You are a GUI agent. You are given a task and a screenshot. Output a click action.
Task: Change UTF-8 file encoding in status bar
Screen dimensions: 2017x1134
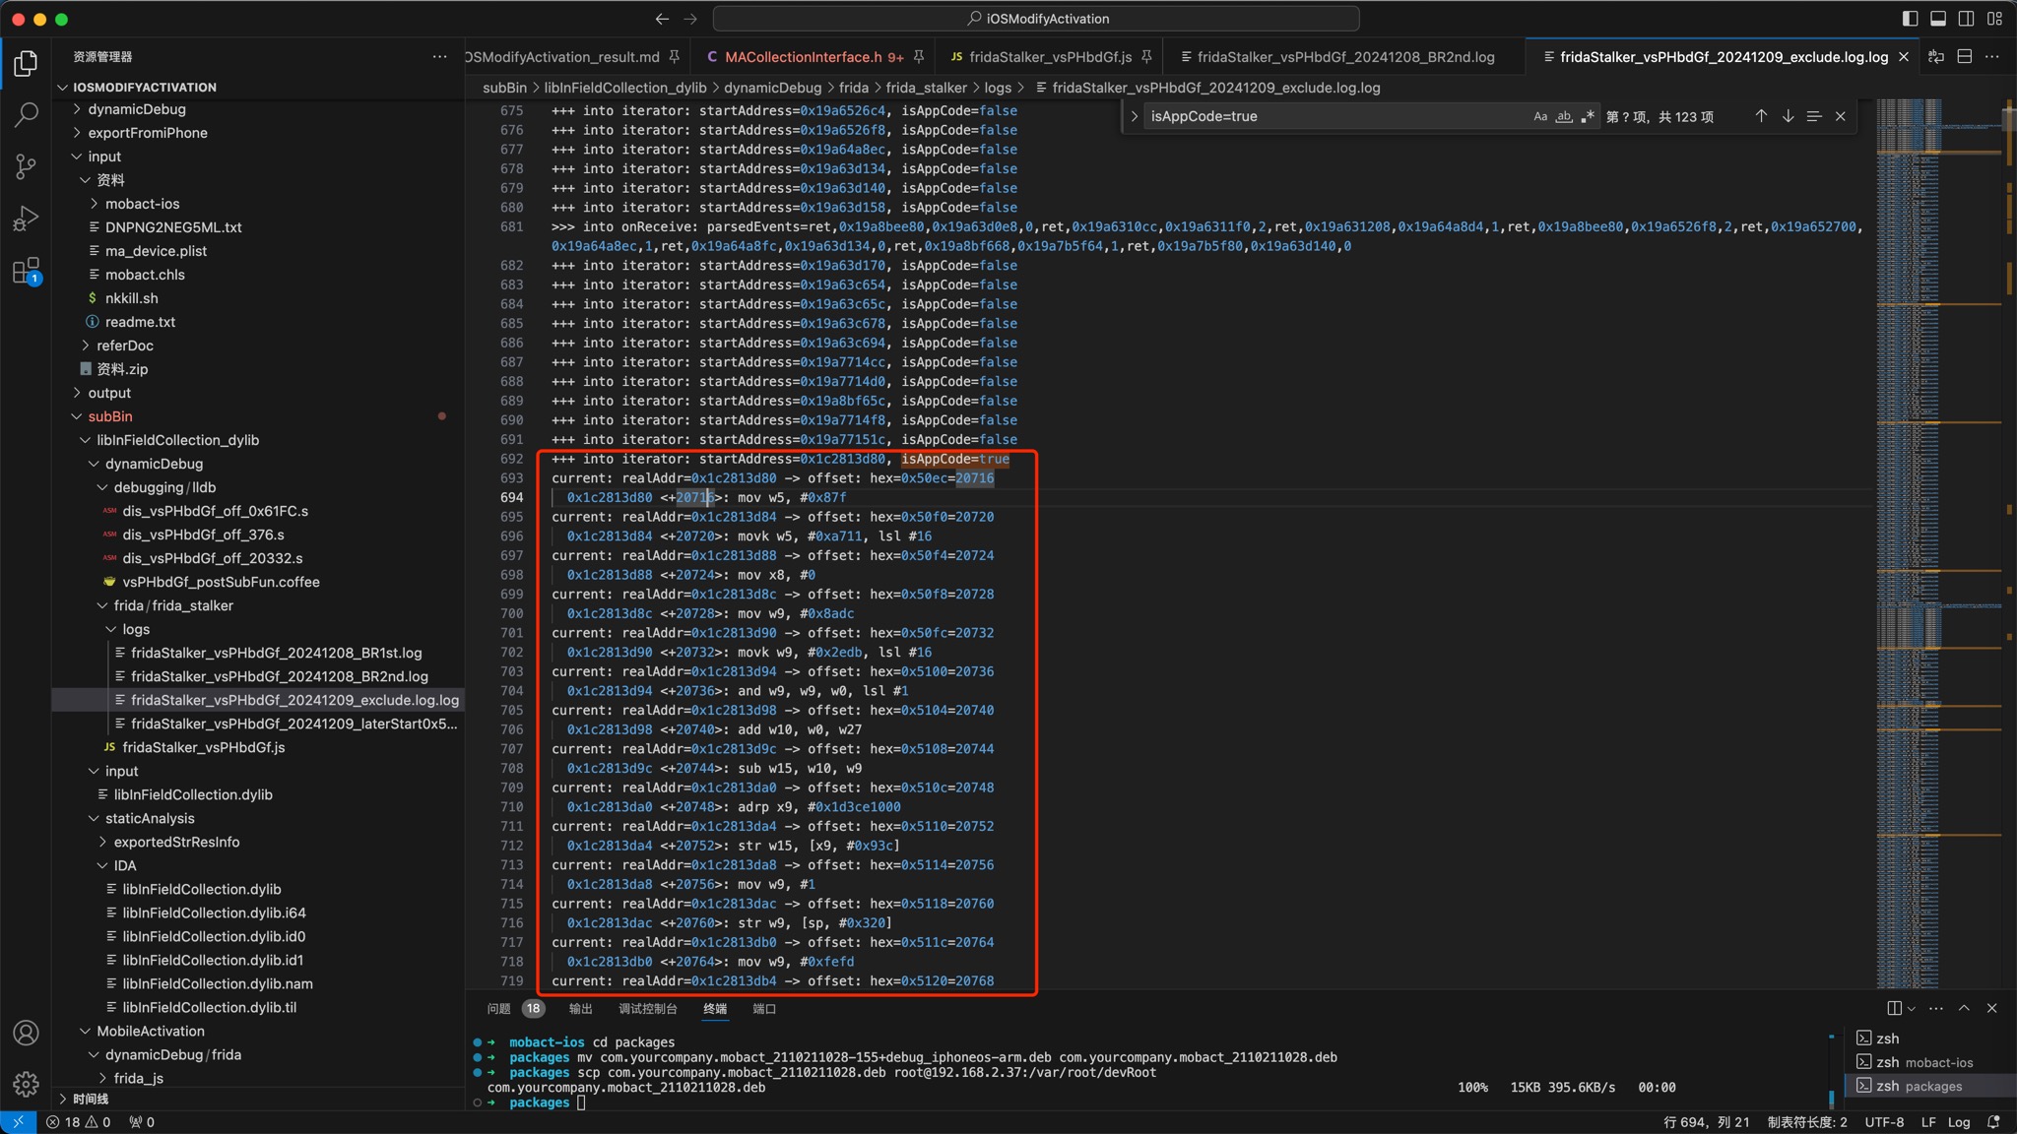point(1884,1122)
